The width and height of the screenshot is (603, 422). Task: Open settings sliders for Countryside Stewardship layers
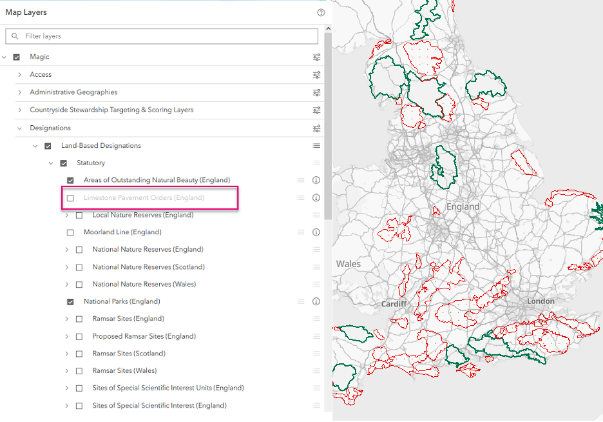pos(316,110)
